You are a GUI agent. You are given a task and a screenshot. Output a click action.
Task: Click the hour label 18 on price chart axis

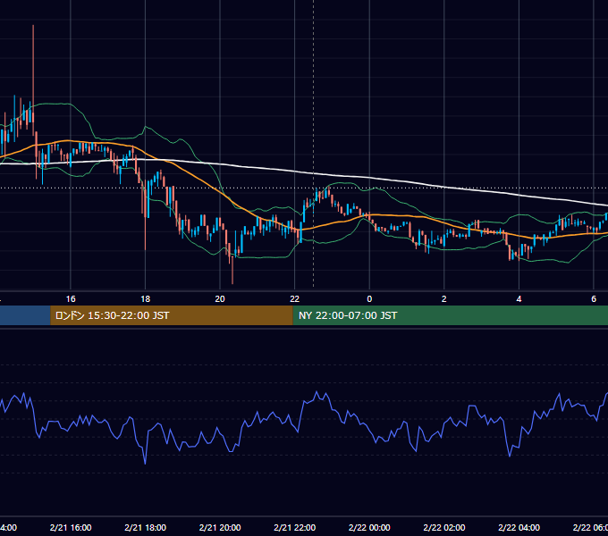coord(145,299)
